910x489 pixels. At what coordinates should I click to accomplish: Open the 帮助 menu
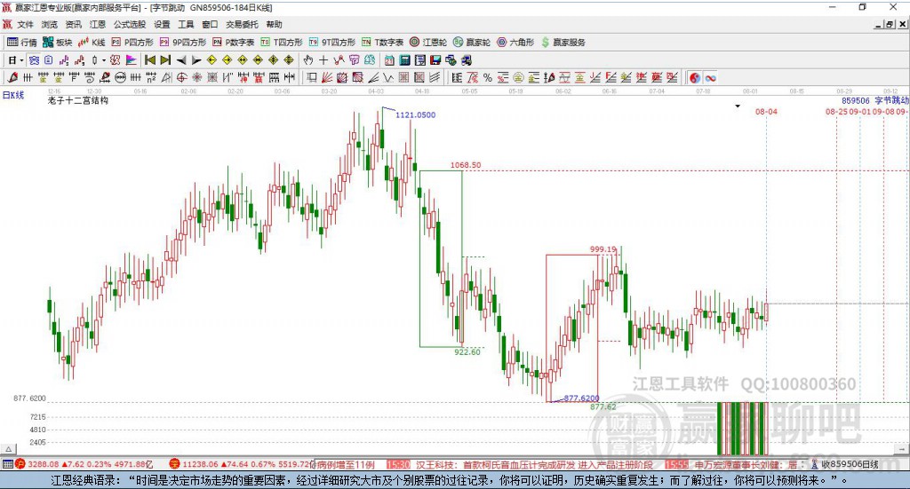coord(274,24)
